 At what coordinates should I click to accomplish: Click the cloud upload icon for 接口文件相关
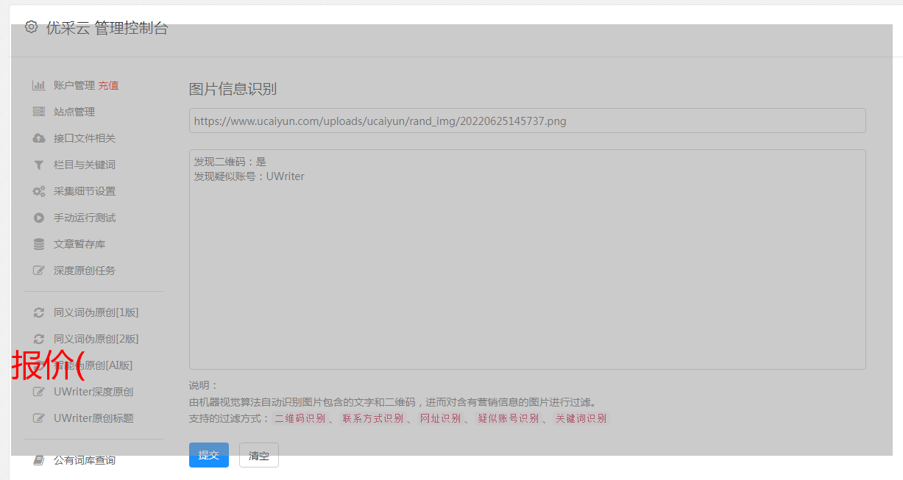coord(38,138)
